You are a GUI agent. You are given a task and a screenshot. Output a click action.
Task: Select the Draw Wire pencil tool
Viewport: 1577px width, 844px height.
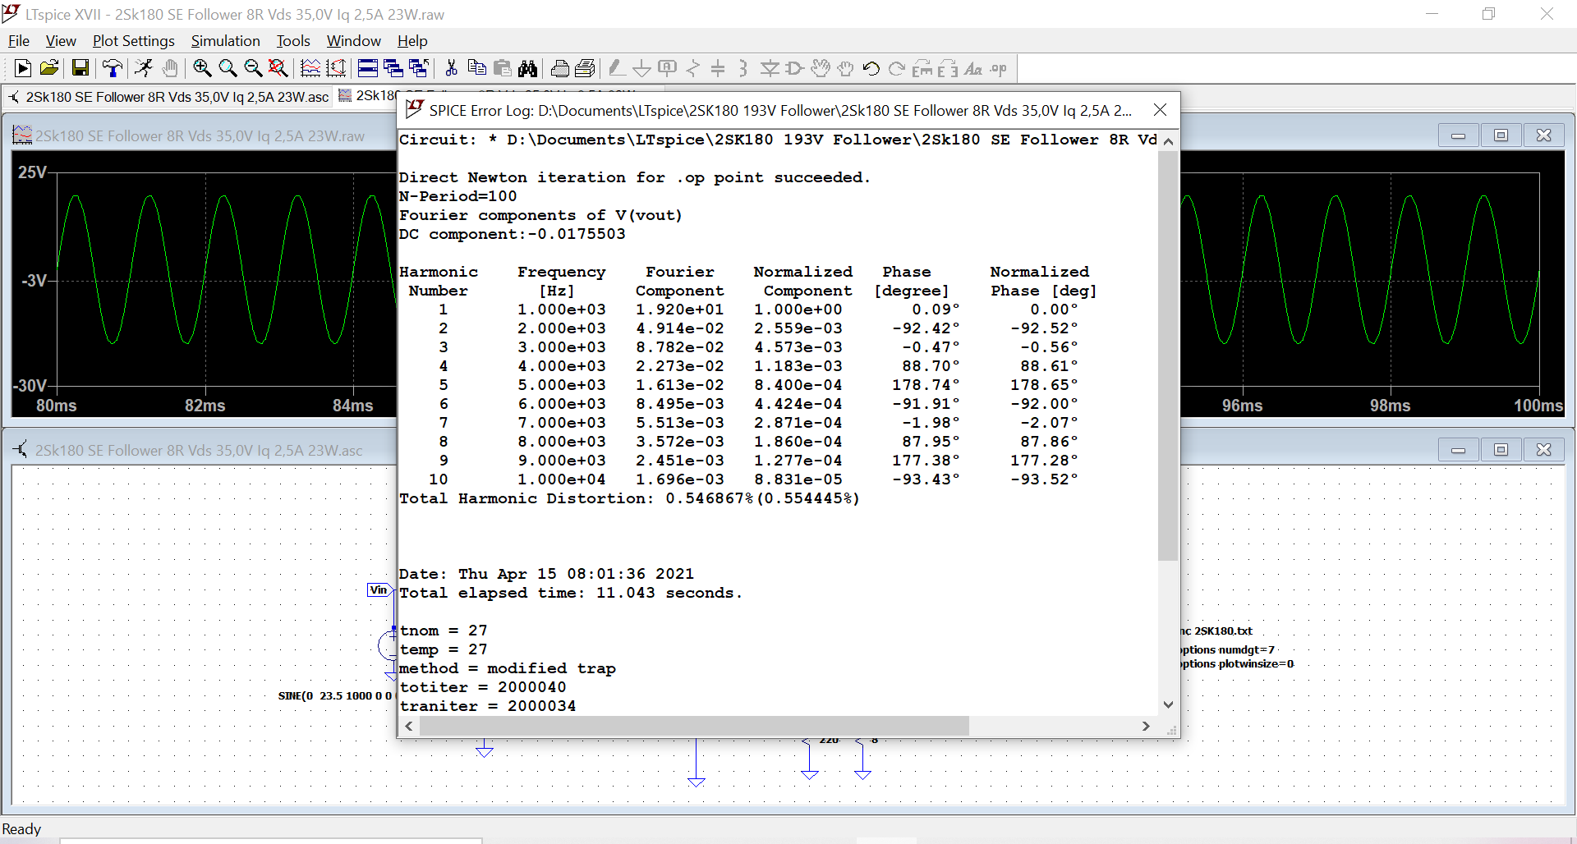617,69
